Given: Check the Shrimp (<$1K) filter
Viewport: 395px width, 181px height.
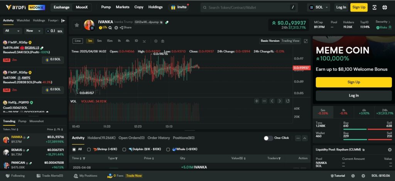Looking at the screenshot, I should point(89,149).
